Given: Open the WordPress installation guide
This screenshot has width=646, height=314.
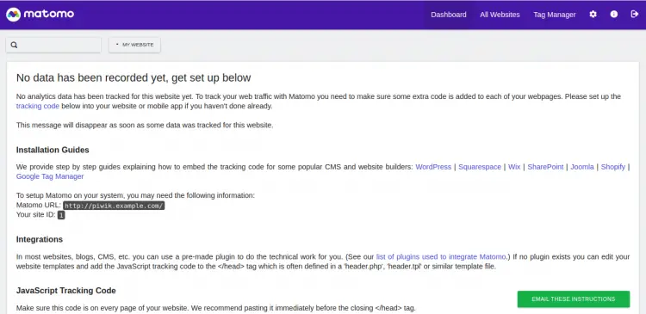Looking at the screenshot, I should [x=433, y=167].
